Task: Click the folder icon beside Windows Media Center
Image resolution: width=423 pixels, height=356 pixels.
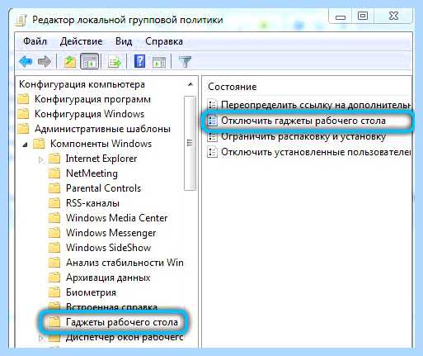Action: pos(54,218)
